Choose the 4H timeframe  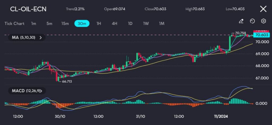(114, 24)
